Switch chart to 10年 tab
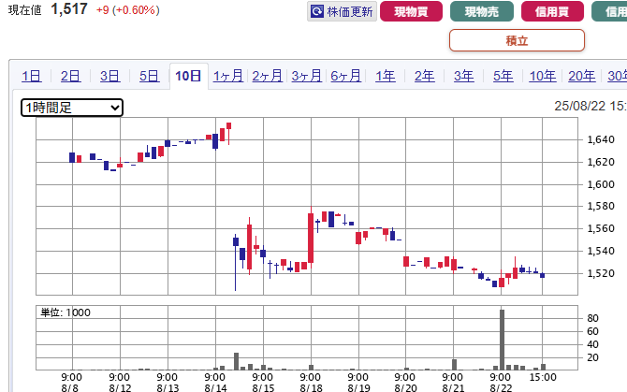 [x=543, y=76]
